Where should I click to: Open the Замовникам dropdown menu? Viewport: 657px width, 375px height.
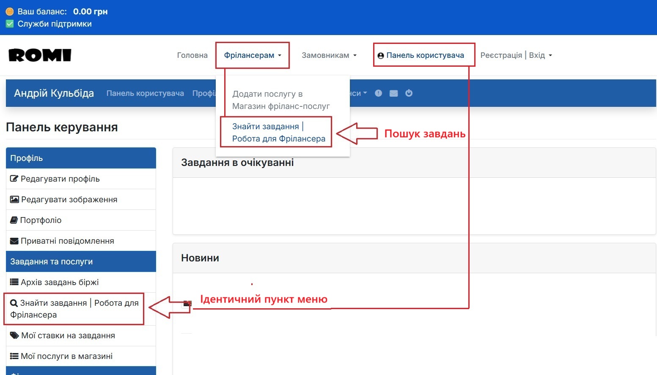click(329, 55)
